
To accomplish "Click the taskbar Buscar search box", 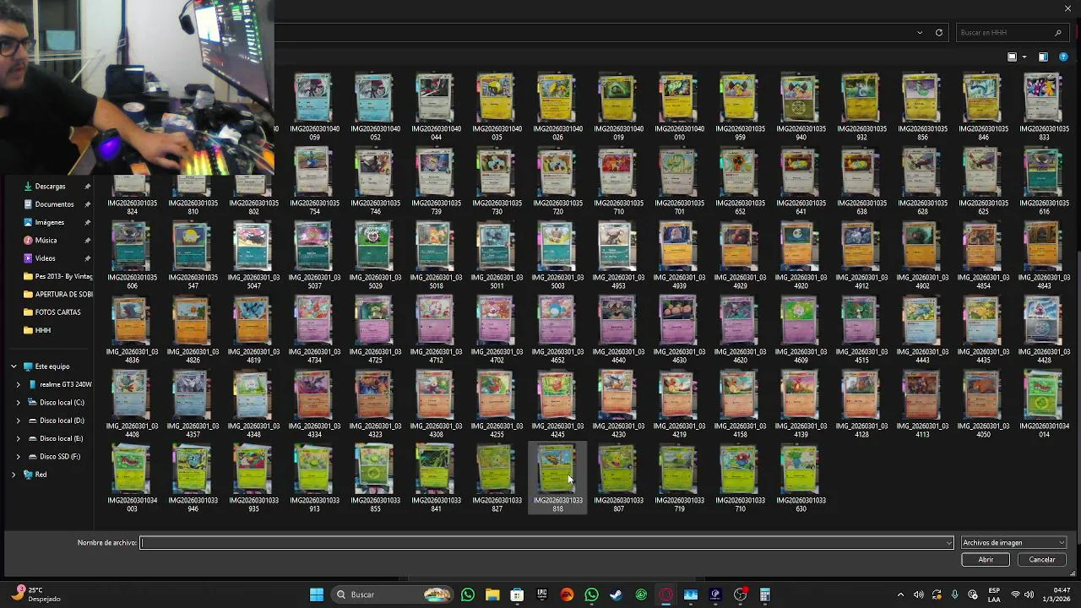I will (394, 594).
